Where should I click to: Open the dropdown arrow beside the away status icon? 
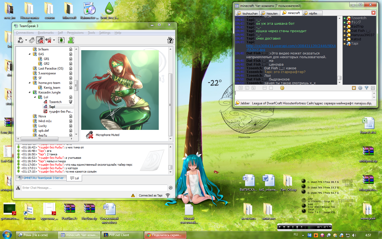pos(26,40)
